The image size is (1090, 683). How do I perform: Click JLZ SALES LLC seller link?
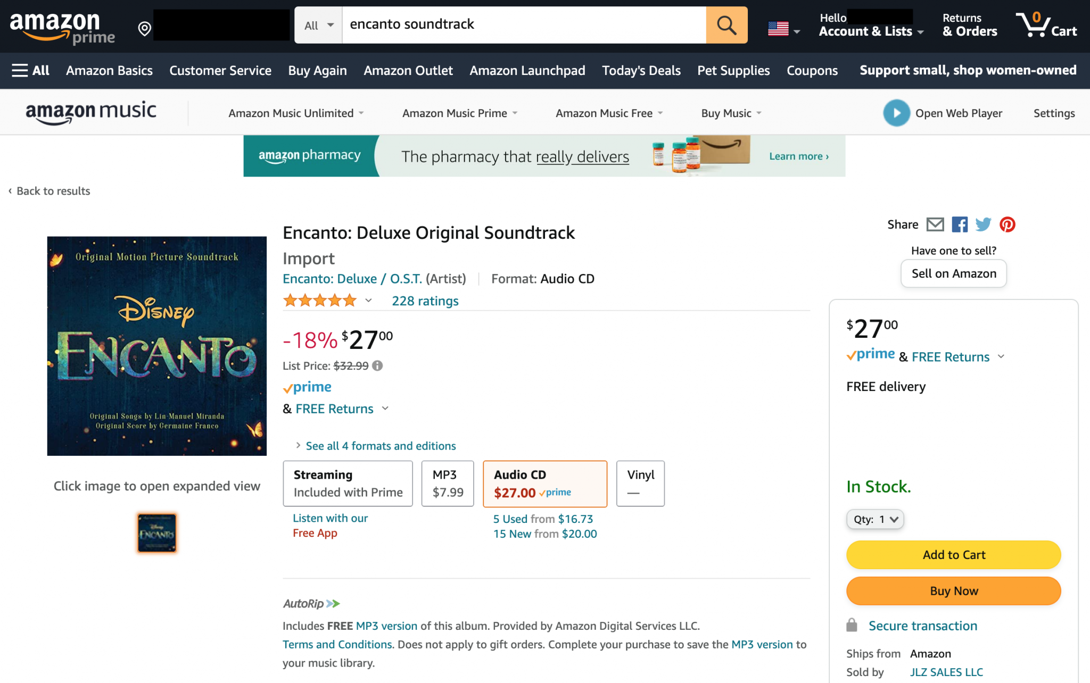click(x=946, y=672)
